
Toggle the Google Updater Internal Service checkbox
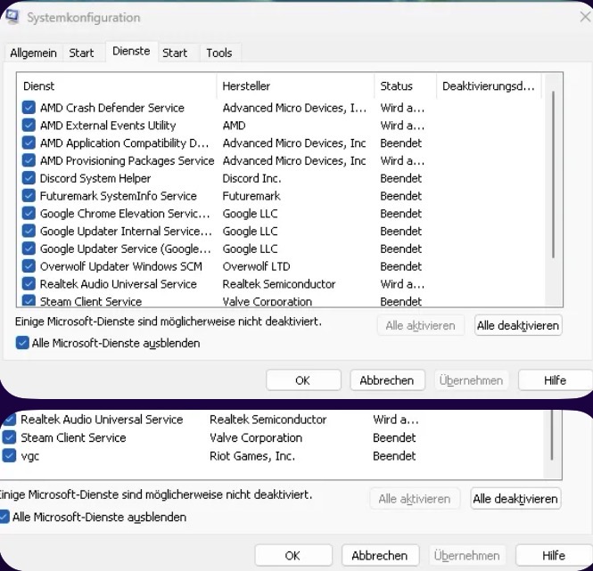point(29,231)
